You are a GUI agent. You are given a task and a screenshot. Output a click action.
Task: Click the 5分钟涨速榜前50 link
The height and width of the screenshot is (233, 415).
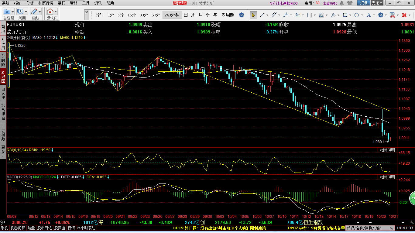(x=284, y=3)
